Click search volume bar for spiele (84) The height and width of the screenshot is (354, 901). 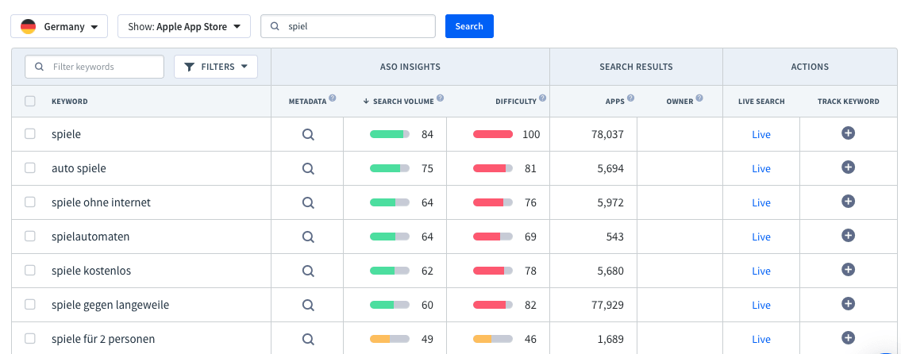click(390, 134)
